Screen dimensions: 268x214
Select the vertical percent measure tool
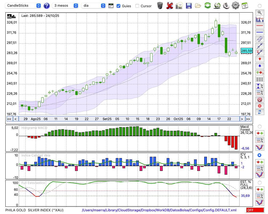point(260,86)
